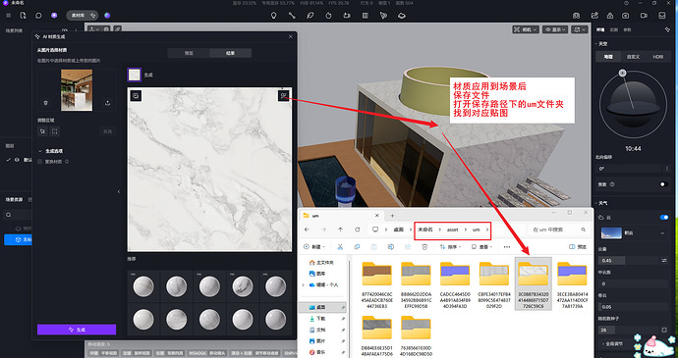Collapse AI dialog left pane with arrow
Viewport: 678px width, 358px height.
click(x=119, y=191)
